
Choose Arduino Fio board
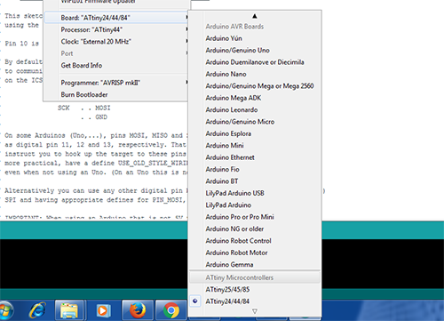click(255, 169)
